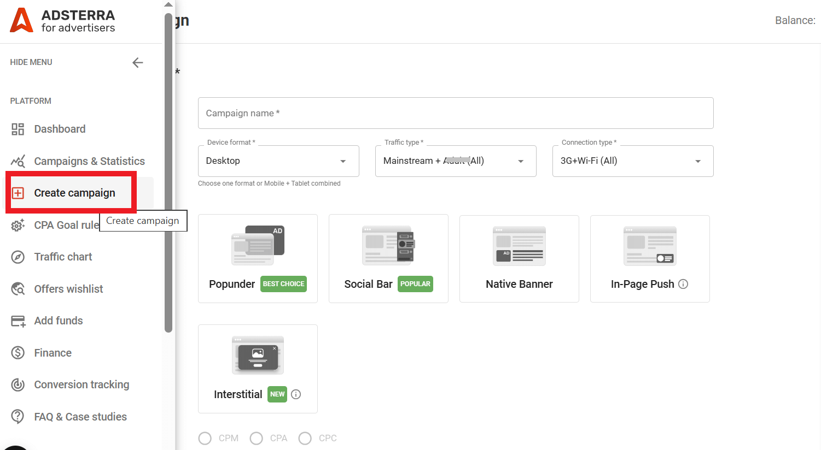Image resolution: width=821 pixels, height=450 pixels.
Task: Choose the In-Page Push ad format card
Action: pyautogui.click(x=650, y=259)
